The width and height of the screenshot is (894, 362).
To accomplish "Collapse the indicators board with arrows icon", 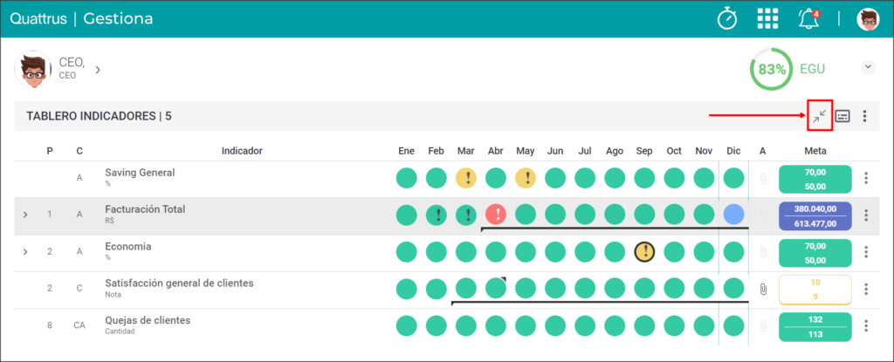I will (x=820, y=116).
